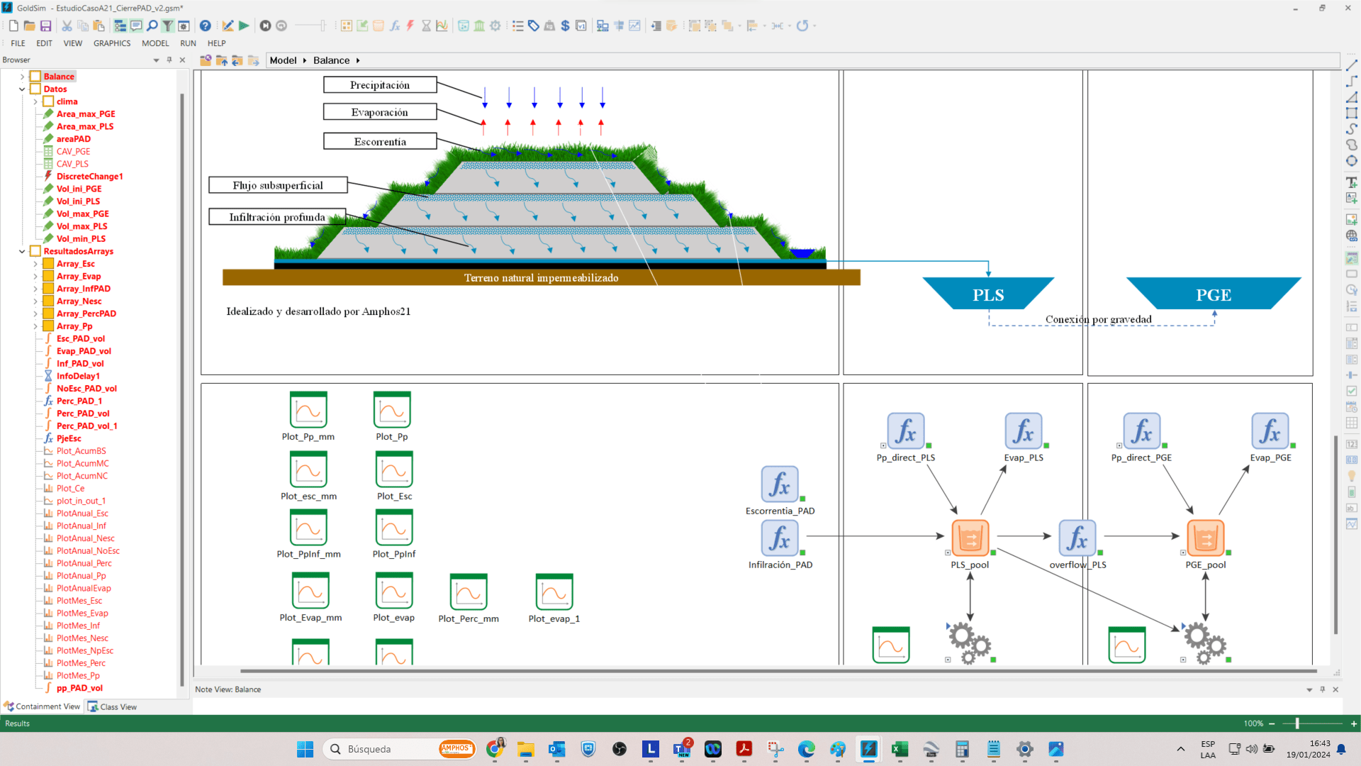Click the Find toolbar icon
This screenshot has height=766, width=1361.
[x=152, y=26]
